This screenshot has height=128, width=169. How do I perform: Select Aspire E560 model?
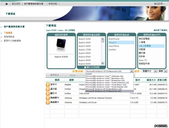(84, 57)
